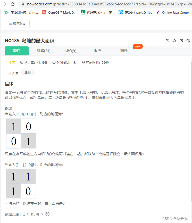Screen dimensions: 192x223
Task: Open the 在线运行JavaScript bookmark
Action: [135, 13]
